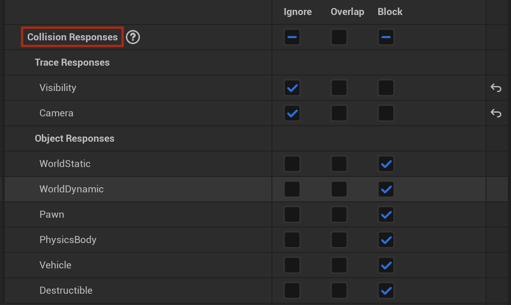511x305 pixels.
Task: Reset Camera trace response to default
Action: pyautogui.click(x=496, y=113)
